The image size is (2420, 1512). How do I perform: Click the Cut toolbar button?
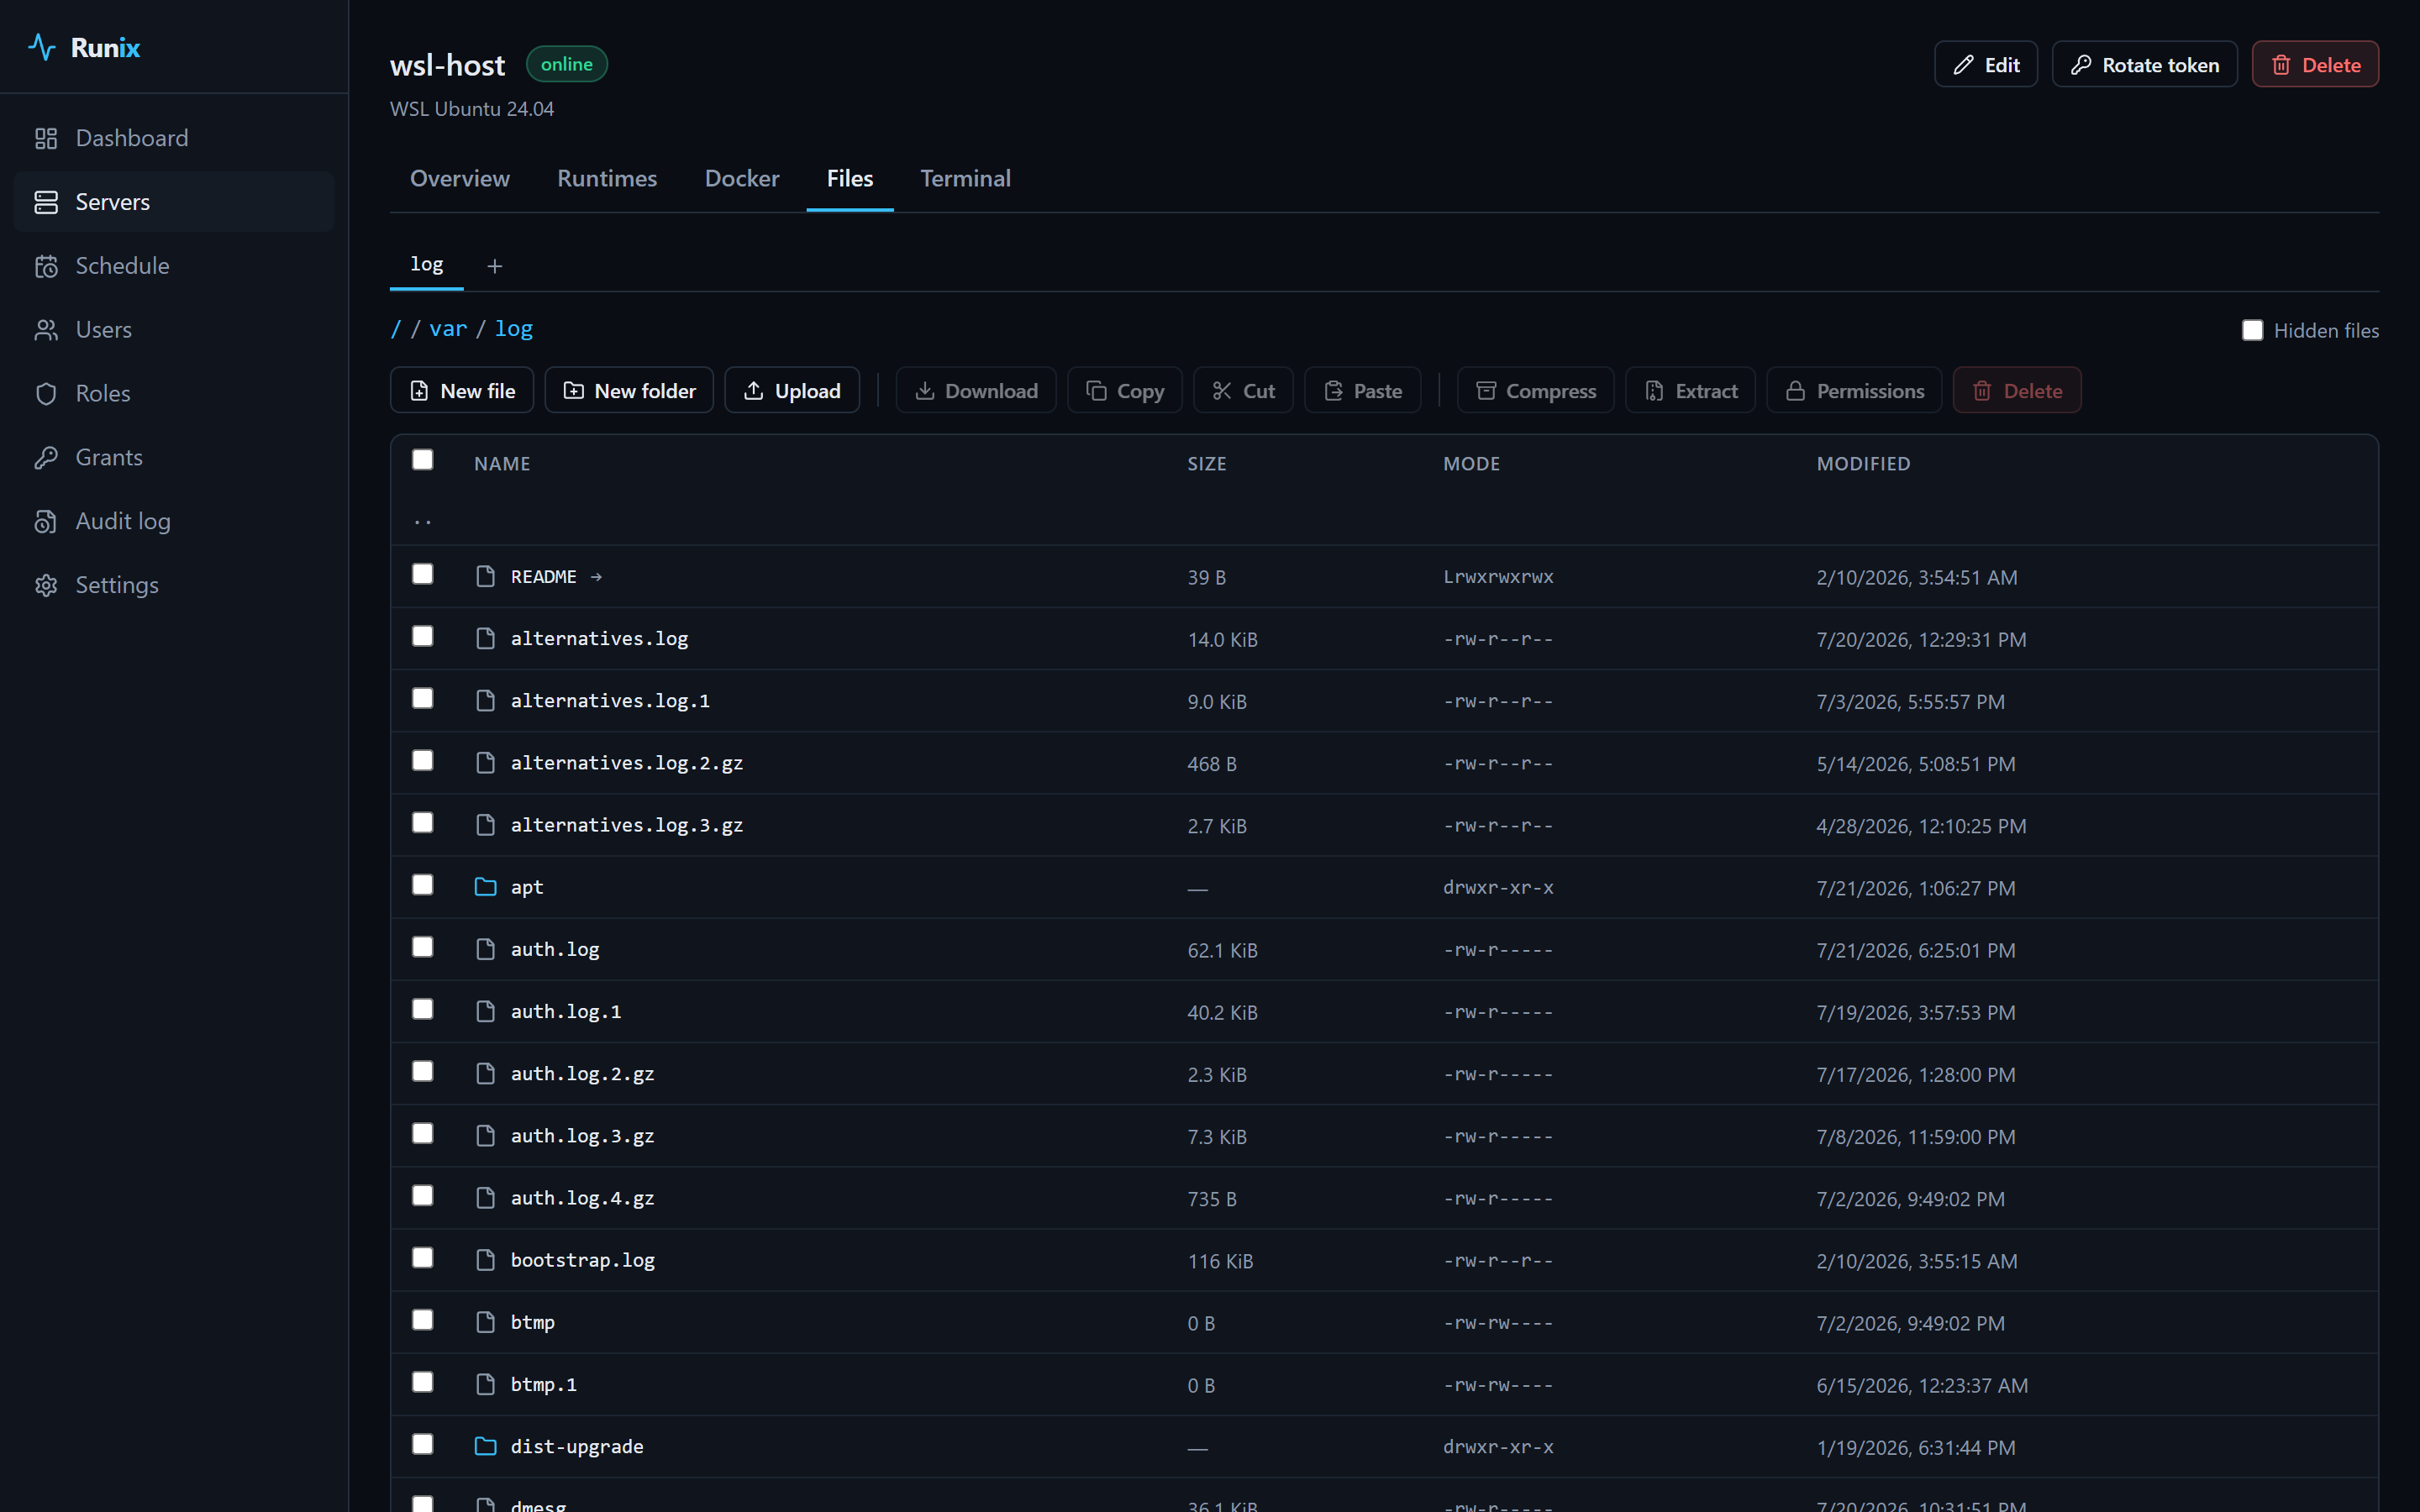point(1243,391)
